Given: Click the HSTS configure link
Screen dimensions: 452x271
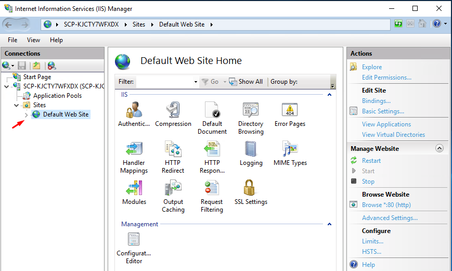Looking at the screenshot, I should click(371, 252).
